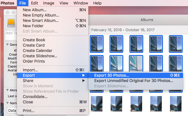Viewport: 188px width, 116px height.
Task: Click Print in the File menu
Action: click(28, 111)
